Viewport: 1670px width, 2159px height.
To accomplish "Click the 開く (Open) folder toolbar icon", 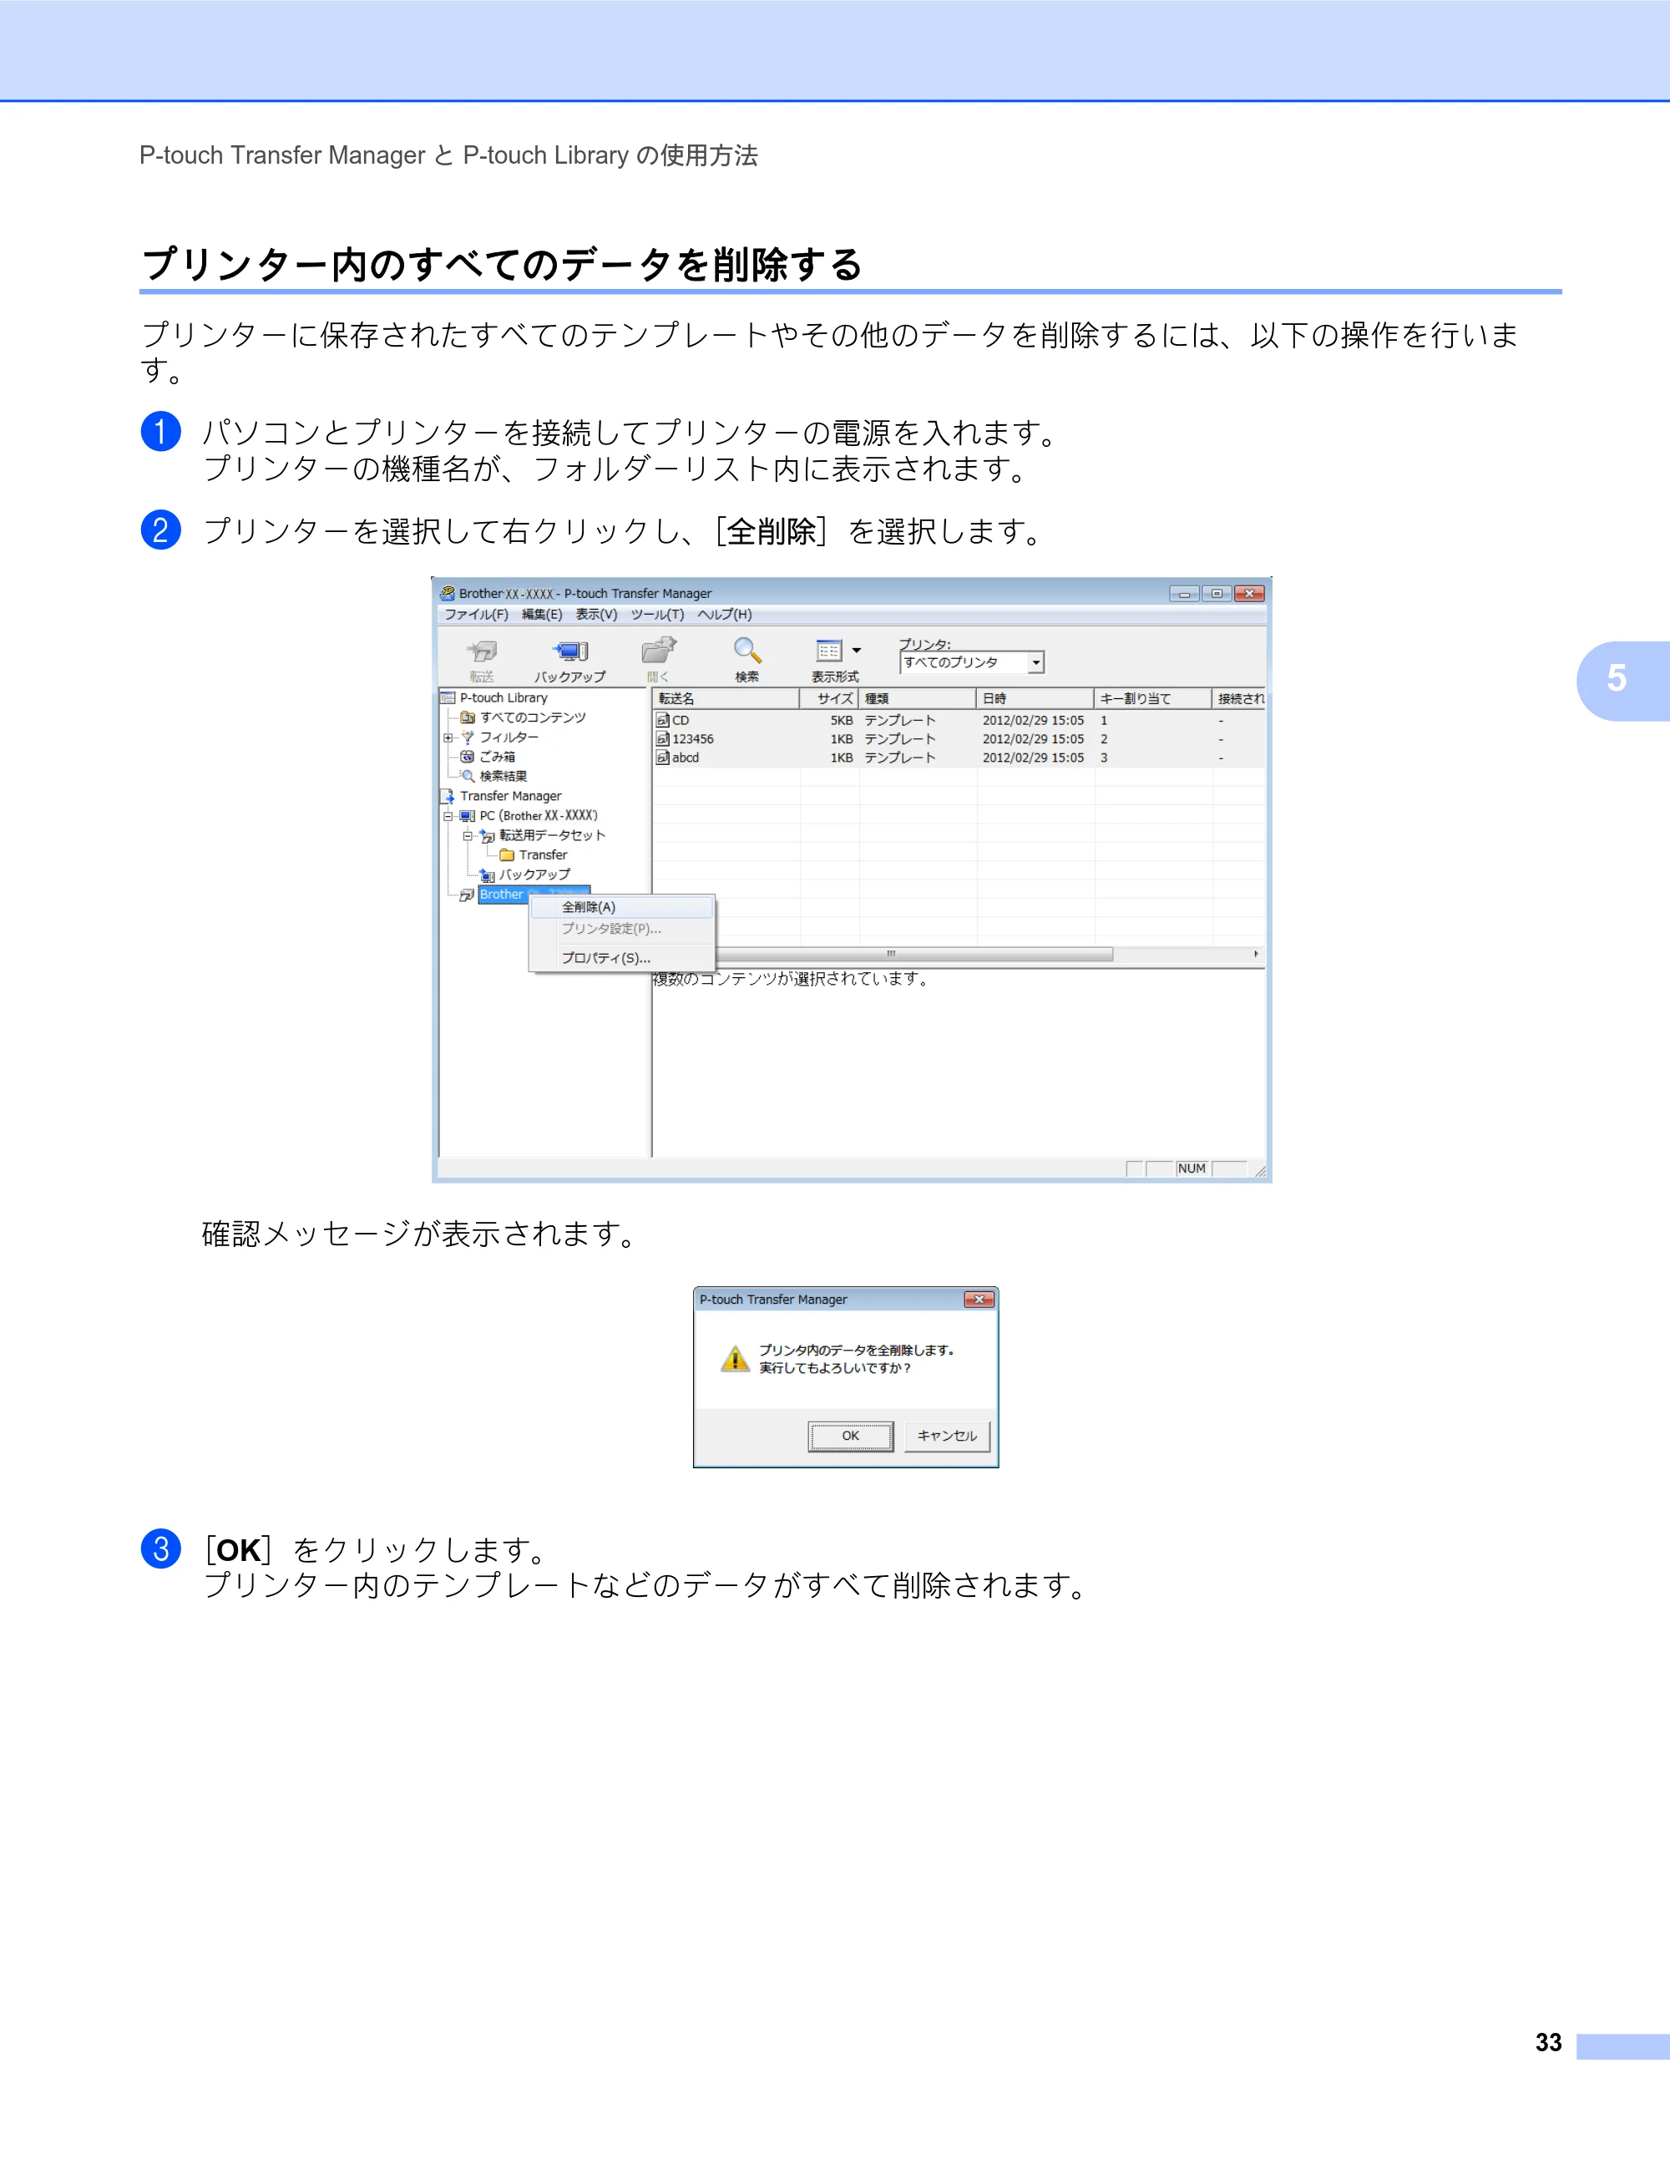I will tap(658, 651).
